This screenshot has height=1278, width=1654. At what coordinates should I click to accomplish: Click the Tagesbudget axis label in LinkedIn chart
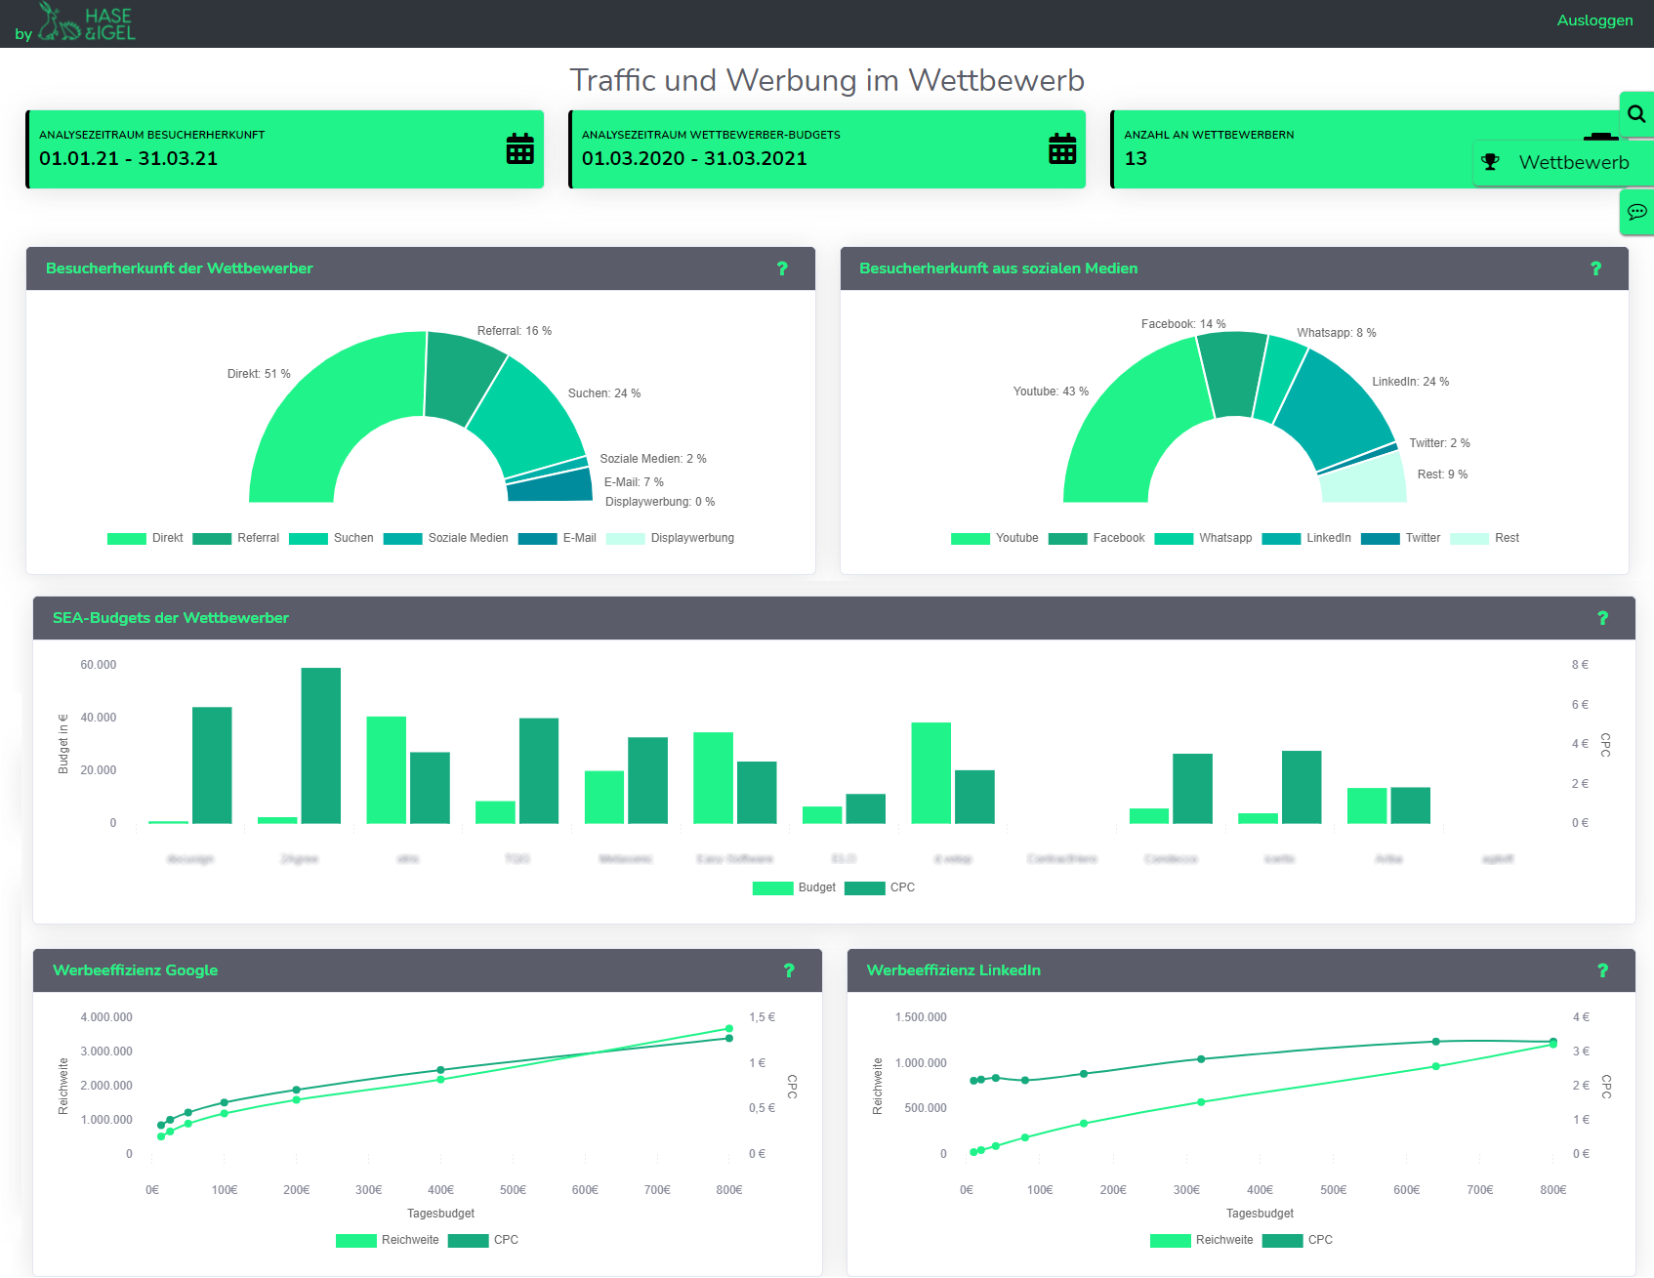[1260, 1214]
